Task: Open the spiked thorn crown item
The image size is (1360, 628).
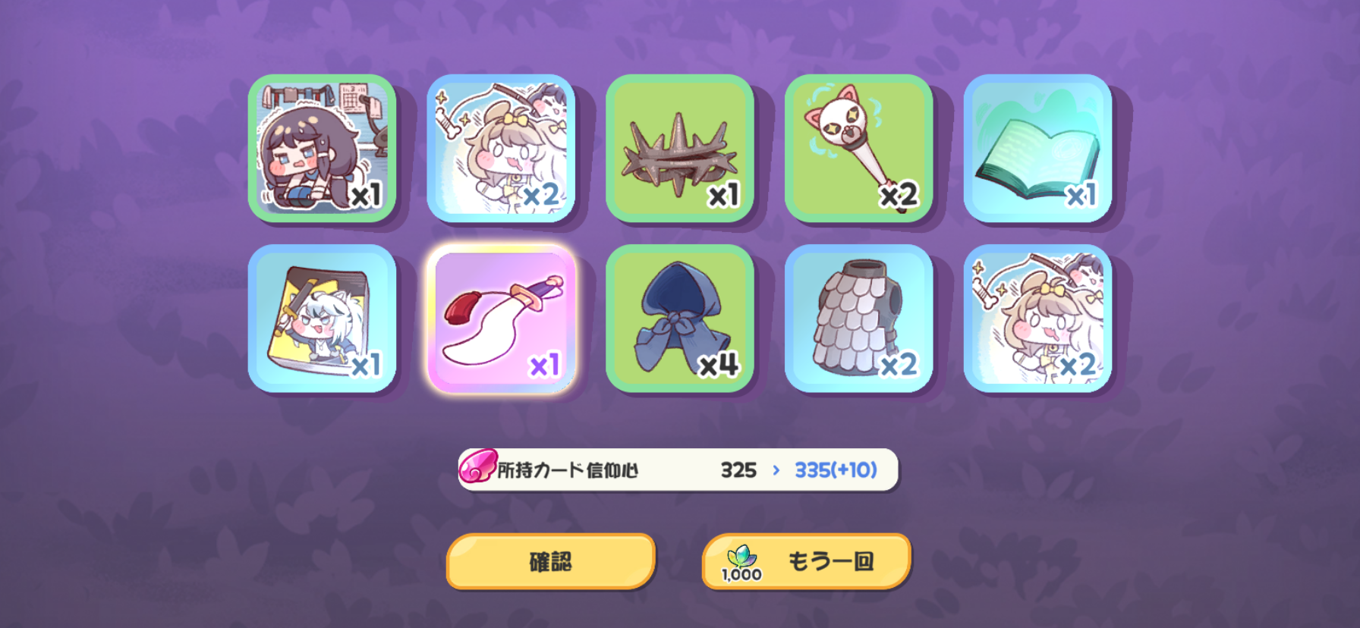Action: 679,148
